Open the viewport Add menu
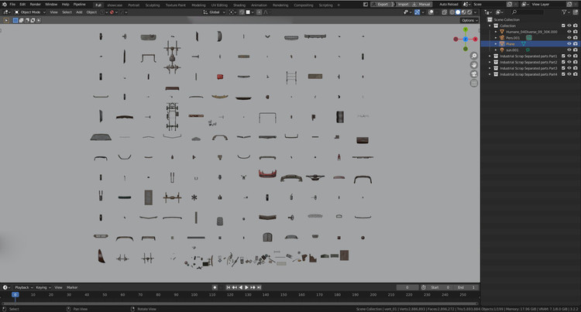 point(79,12)
